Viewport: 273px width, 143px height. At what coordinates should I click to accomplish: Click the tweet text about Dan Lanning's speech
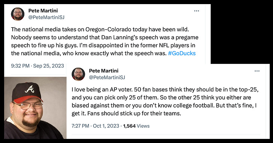[105, 41]
